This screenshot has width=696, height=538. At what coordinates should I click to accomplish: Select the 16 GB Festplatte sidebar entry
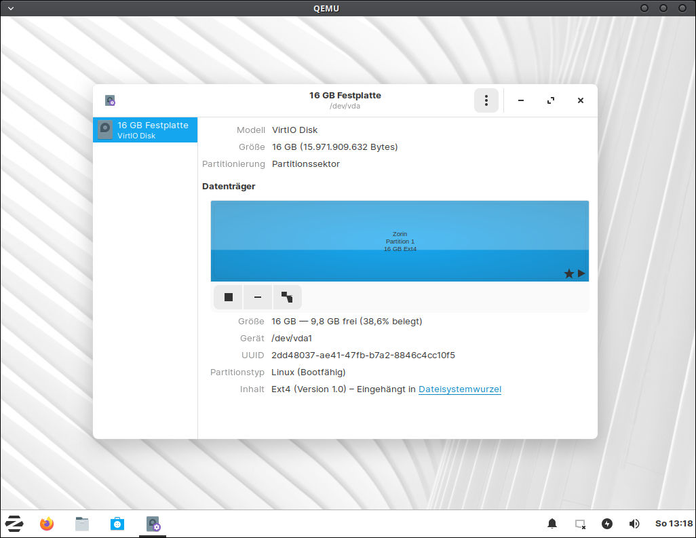(x=144, y=130)
